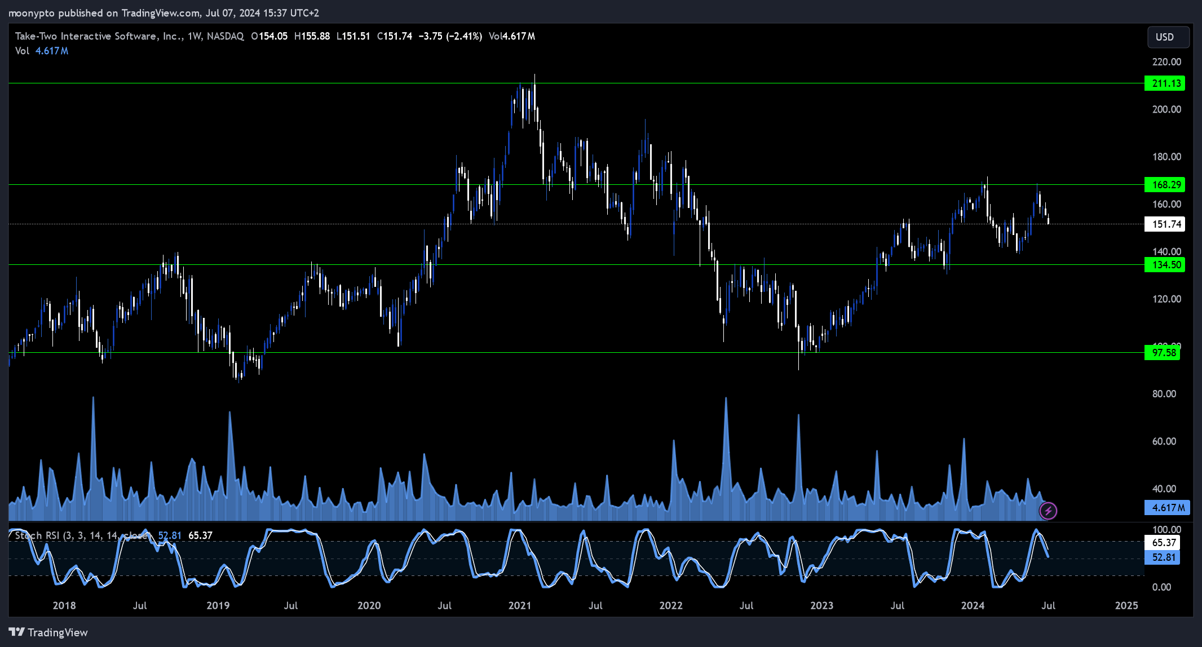Click the 2024 label on time axis
This screenshot has width=1202, height=647.
pos(973,605)
